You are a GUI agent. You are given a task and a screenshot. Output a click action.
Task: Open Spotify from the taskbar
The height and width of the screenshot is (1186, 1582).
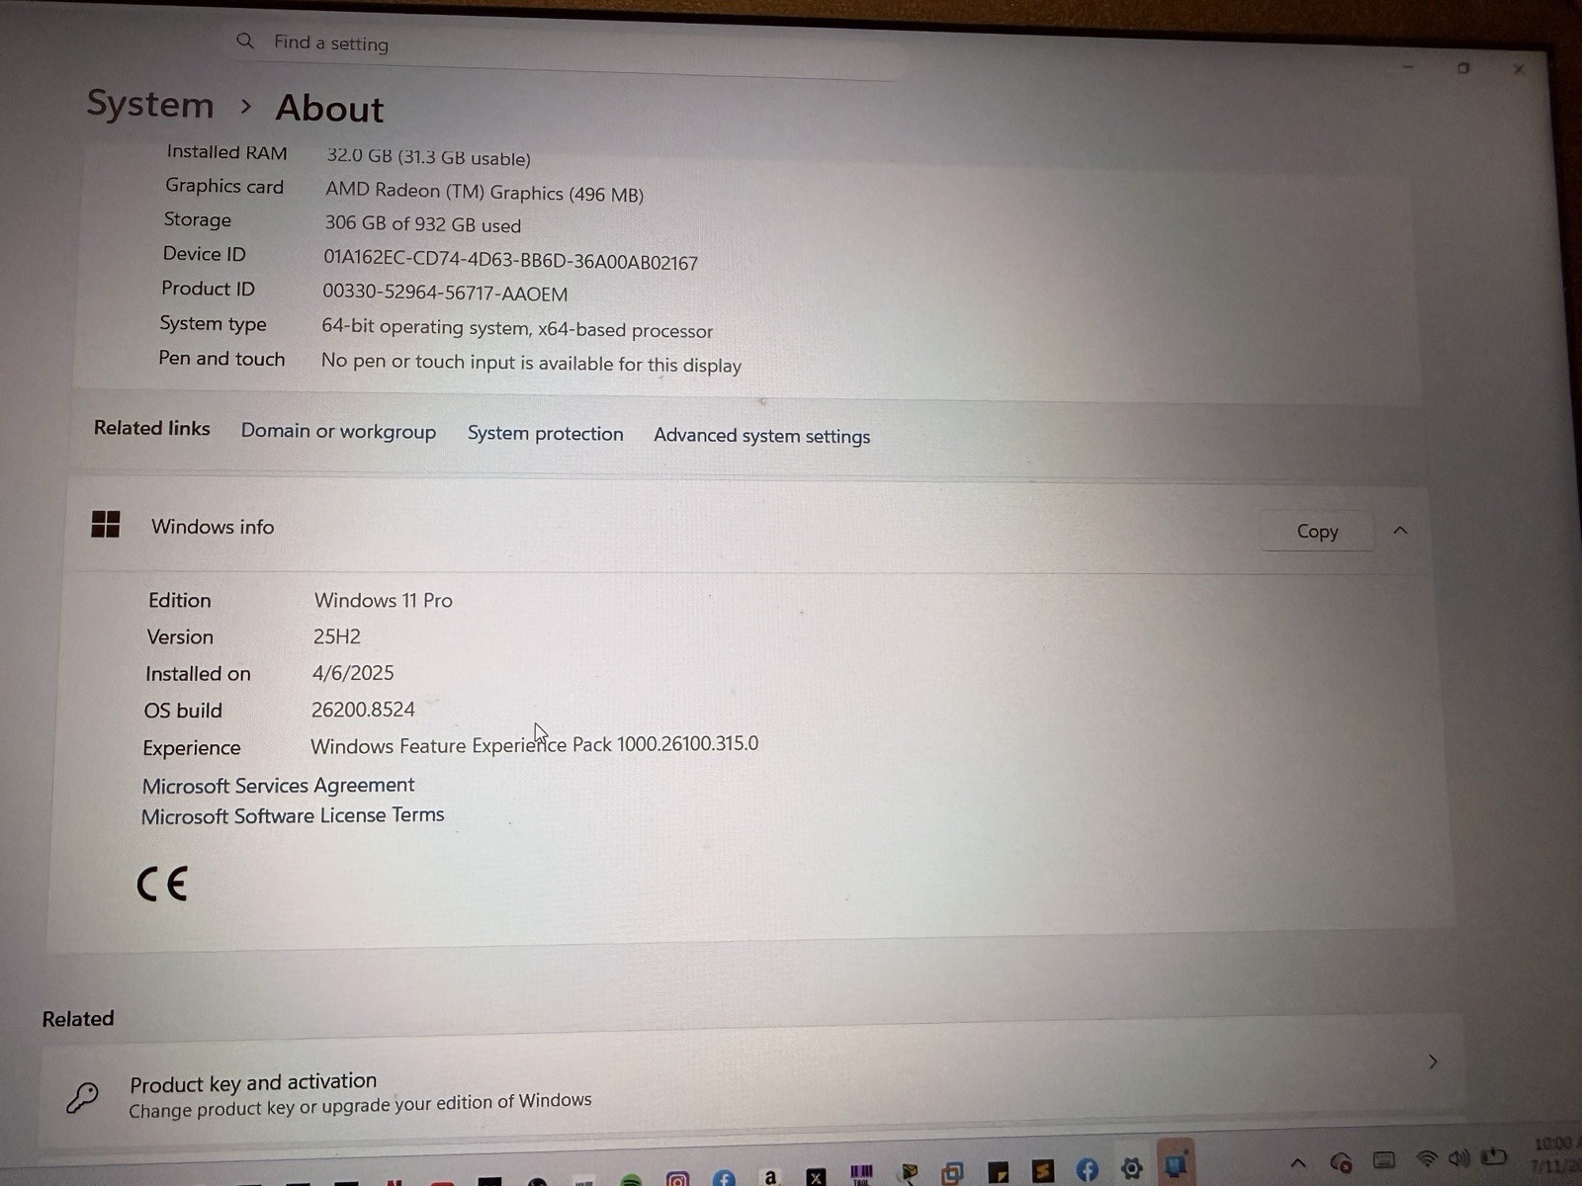click(631, 1180)
